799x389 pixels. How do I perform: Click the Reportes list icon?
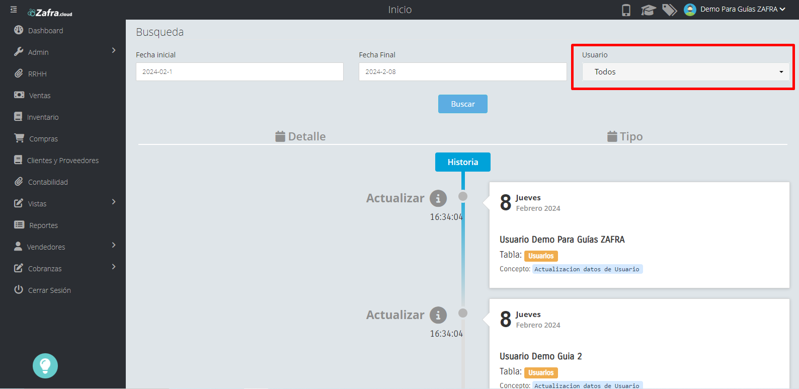point(19,224)
